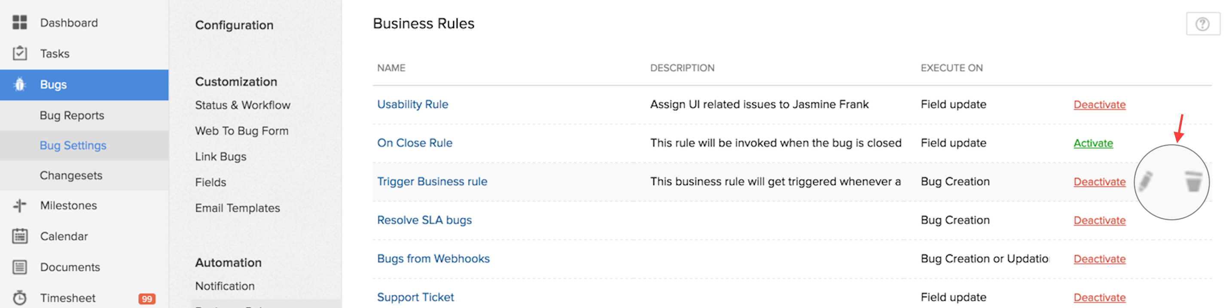Click the Bugs beetle icon
Viewport: 1226px width, 308px height.
[x=19, y=85]
